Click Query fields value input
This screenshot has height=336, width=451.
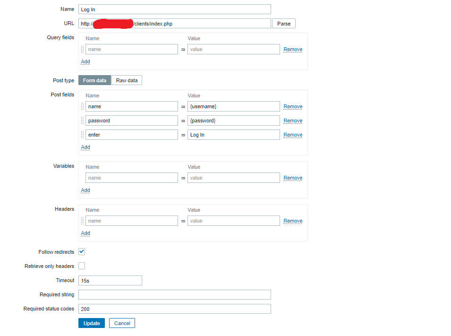click(x=234, y=49)
